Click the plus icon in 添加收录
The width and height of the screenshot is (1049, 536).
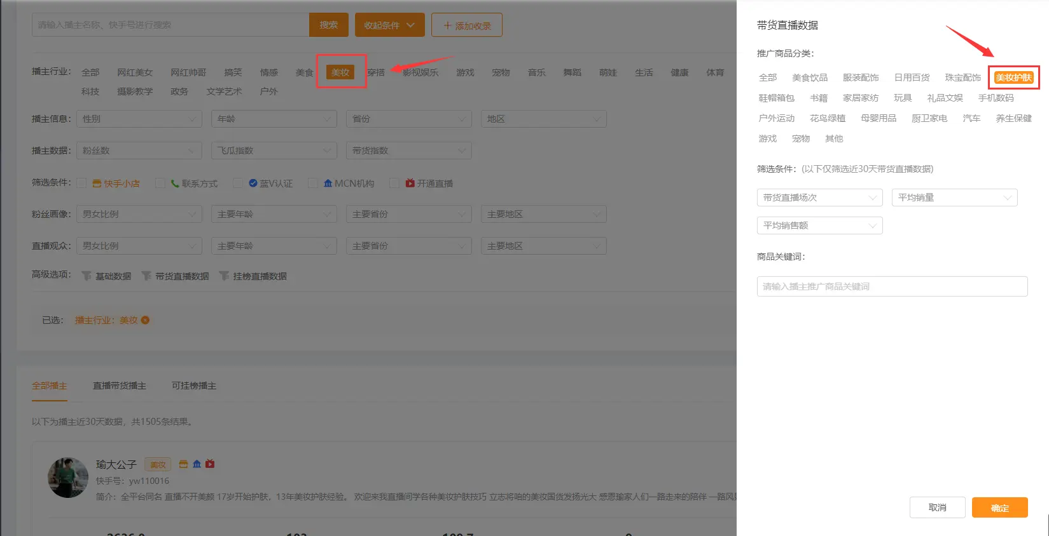click(447, 25)
